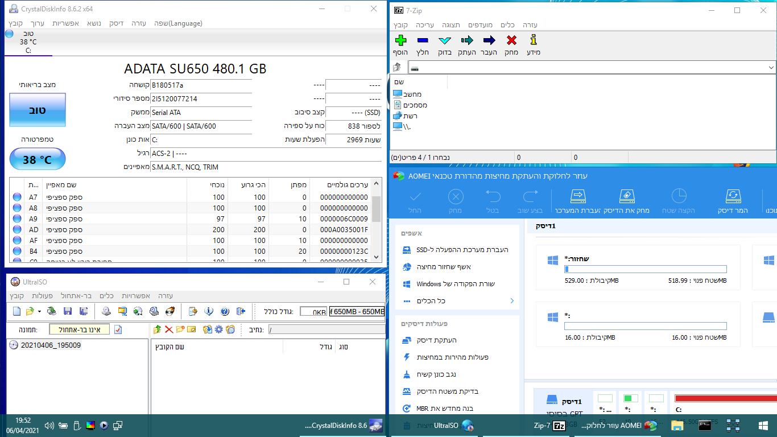Open the CrystalDiskInfo 'דיסק' menu
777x437 pixels.
[x=116, y=23]
